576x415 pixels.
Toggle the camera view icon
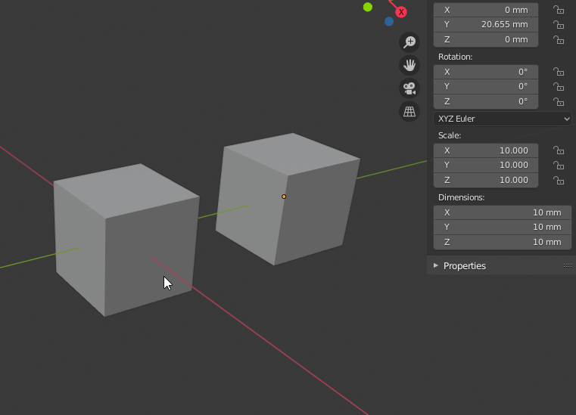409,88
